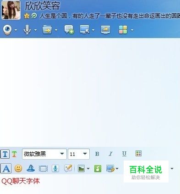This screenshot has height=194, width=180.
Task: Send a picture with the image icon
Action: [x=81, y=169]
